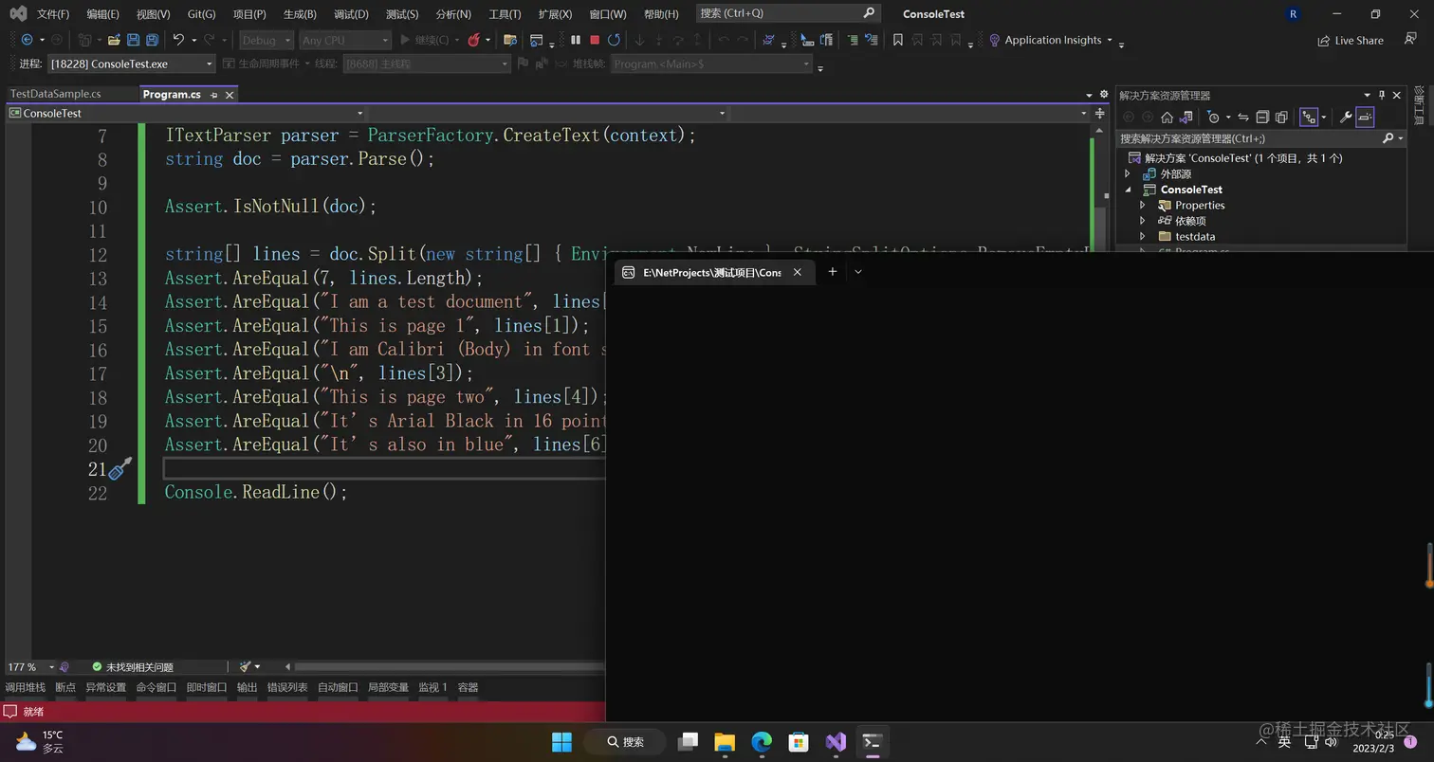Click the Open File folder icon

point(114,40)
